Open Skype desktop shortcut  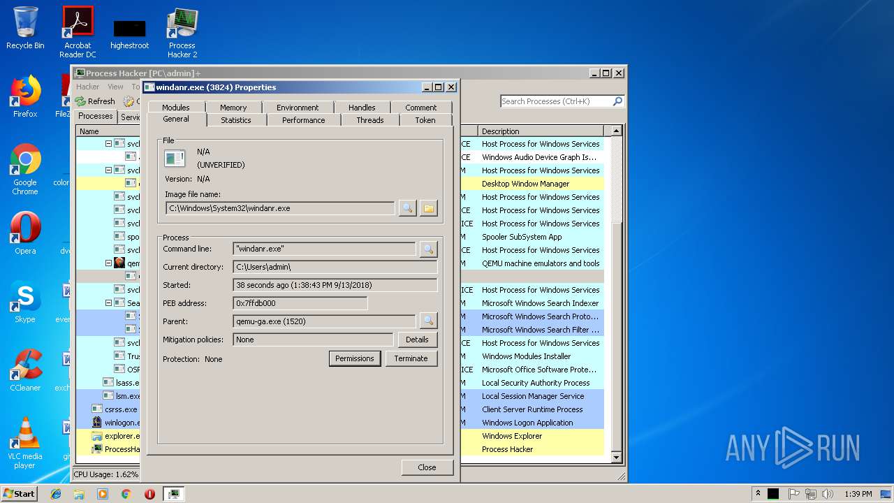point(25,302)
